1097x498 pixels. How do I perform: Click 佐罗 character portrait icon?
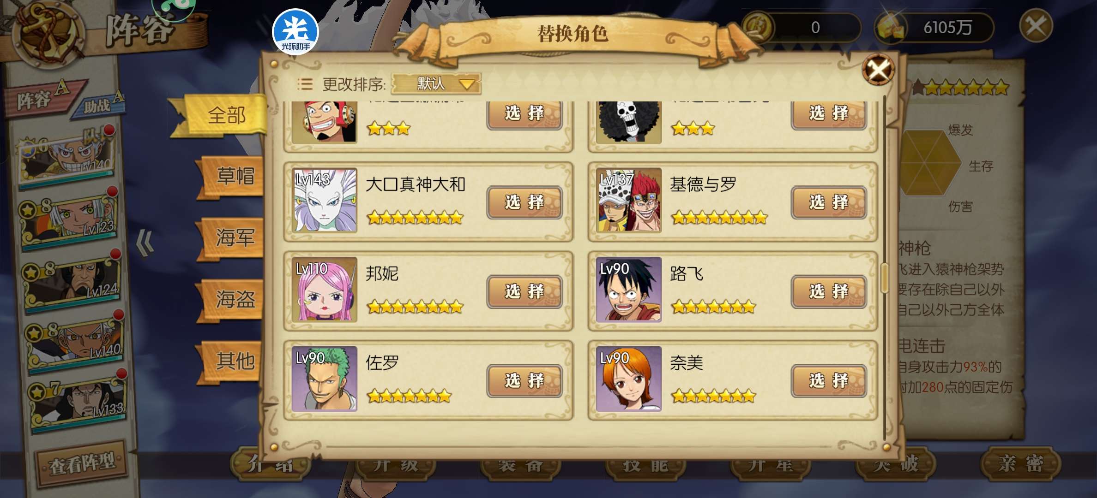click(325, 379)
